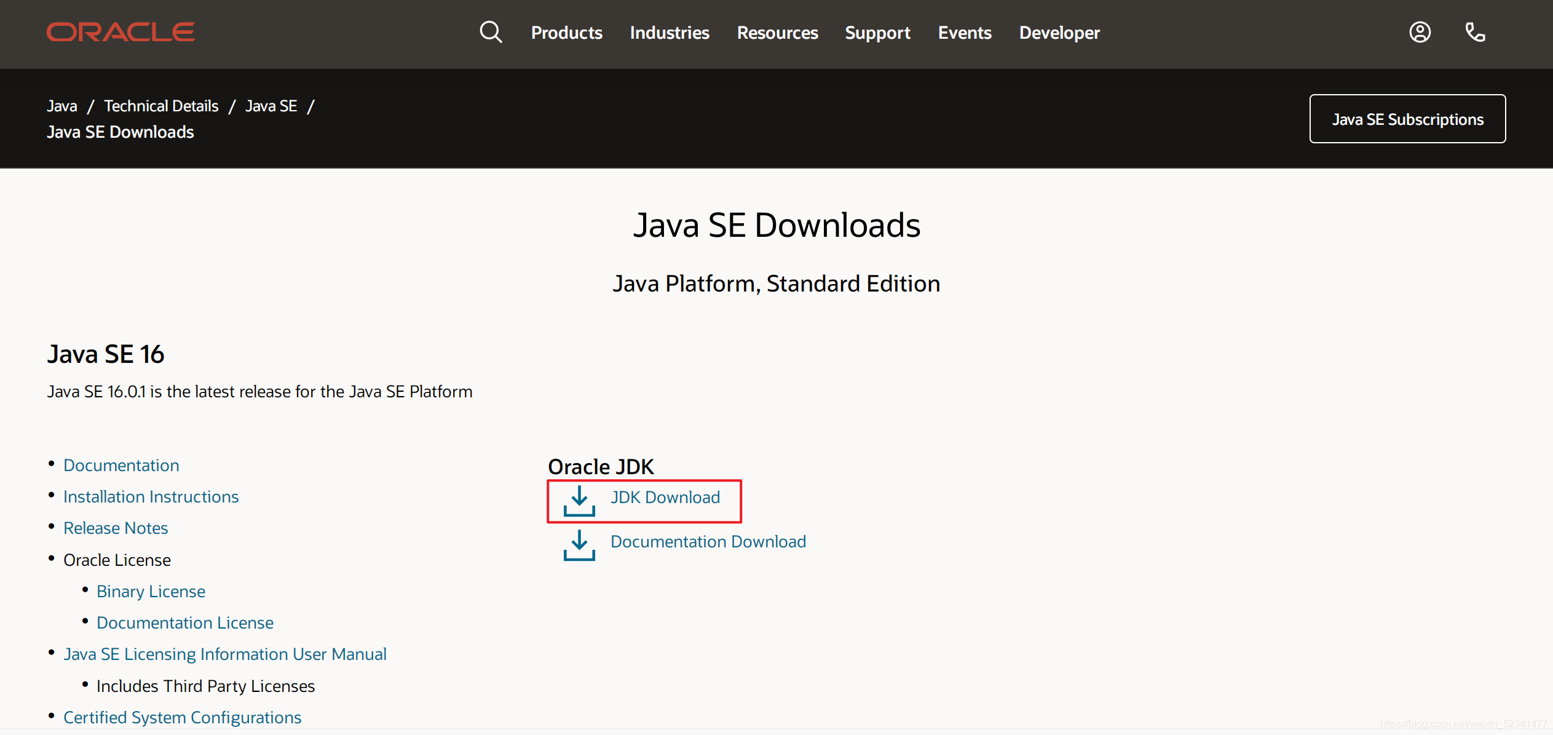
Task: Open the Documentation Download link
Action: tap(708, 541)
